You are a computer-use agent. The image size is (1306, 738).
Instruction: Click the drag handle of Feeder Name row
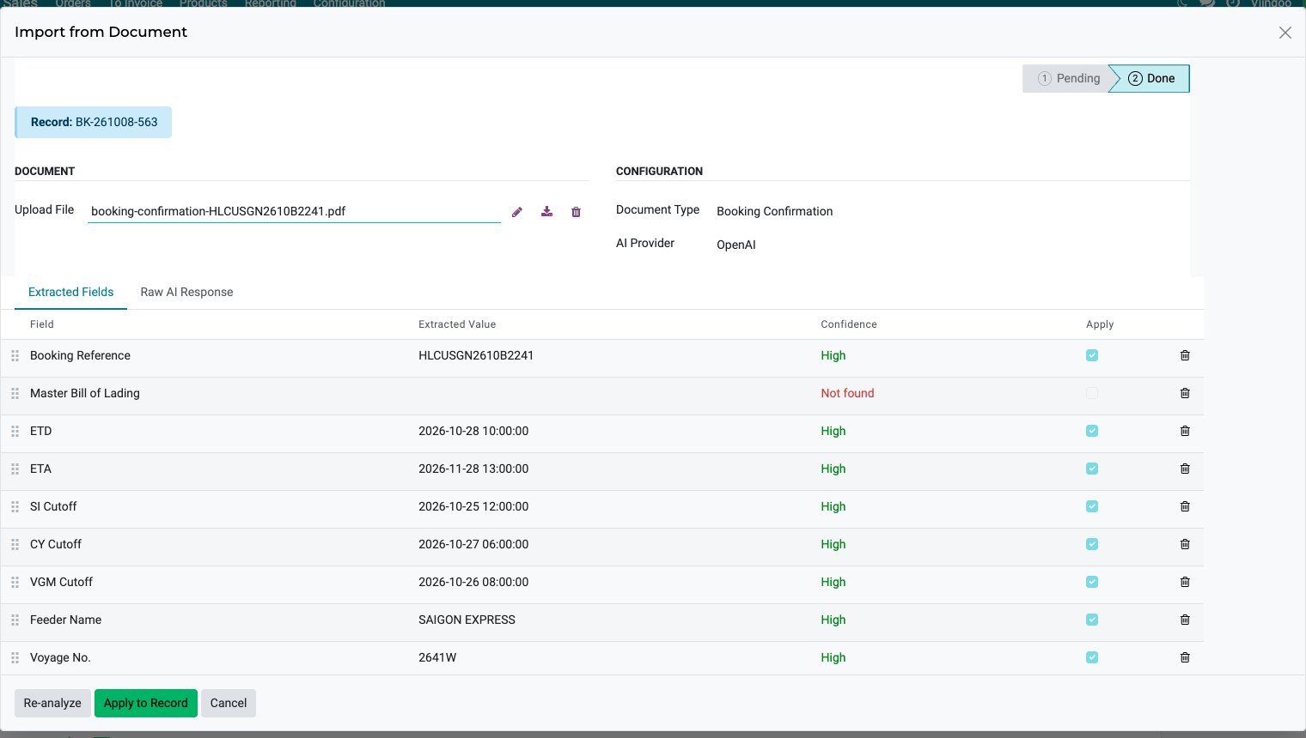point(15,620)
